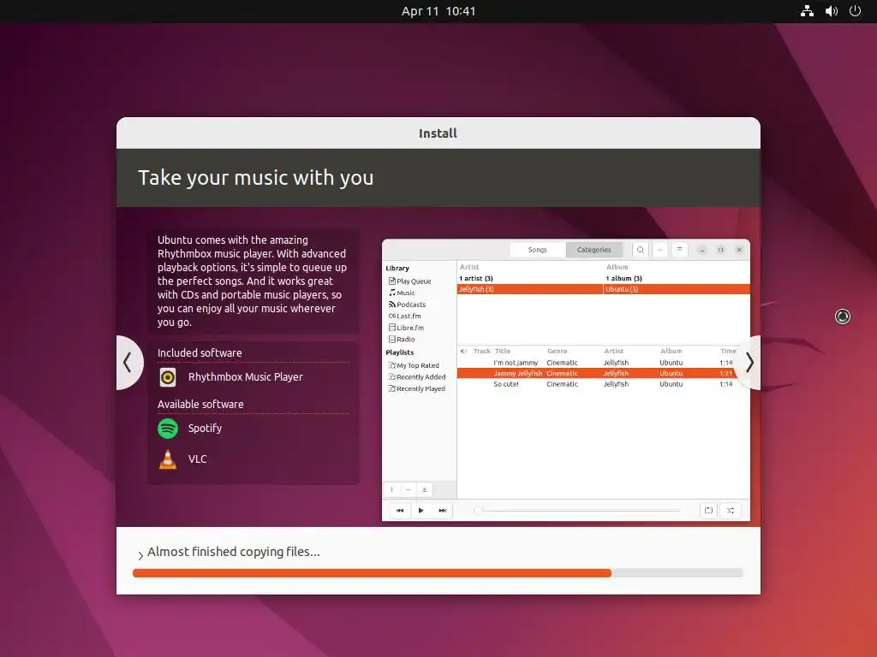The height and width of the screenshot is (657, 877).
Task: Open the Recently Added playlist
Action: coord(417,377)
